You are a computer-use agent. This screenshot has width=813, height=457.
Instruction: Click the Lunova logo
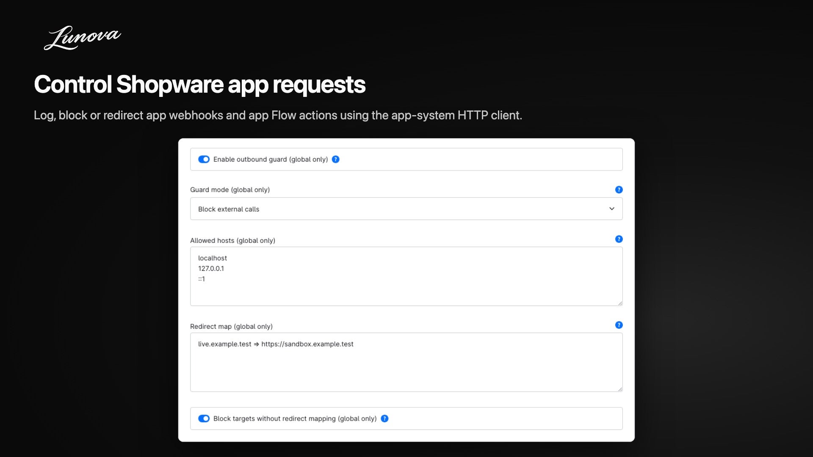[83, 38]
